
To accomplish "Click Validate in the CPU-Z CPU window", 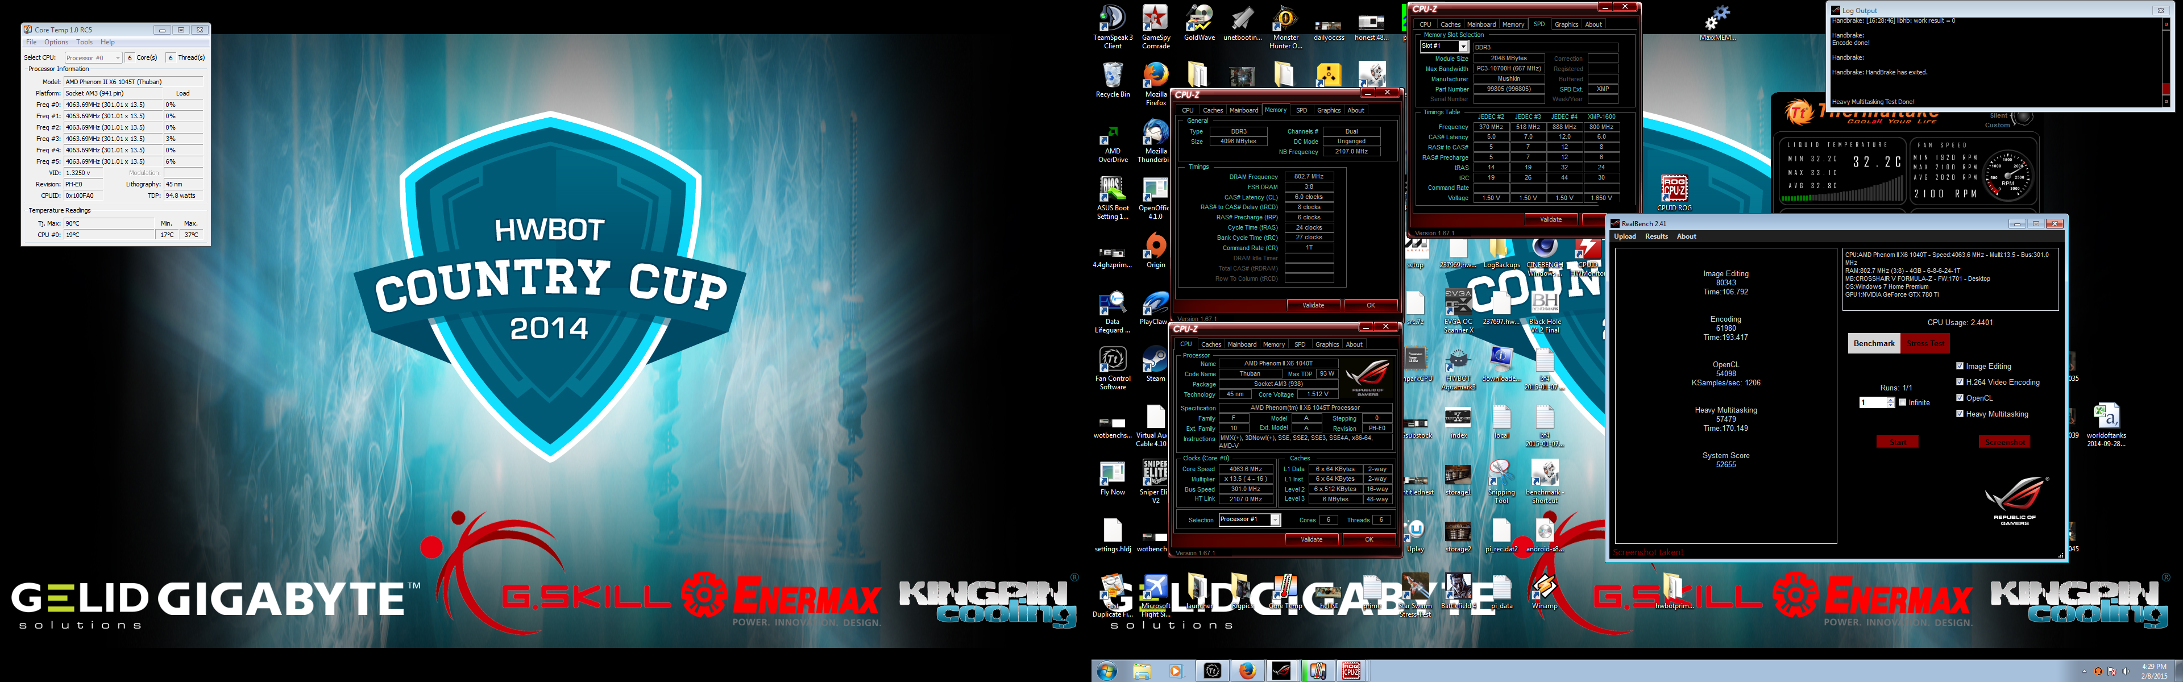I will click(1311, 539).
